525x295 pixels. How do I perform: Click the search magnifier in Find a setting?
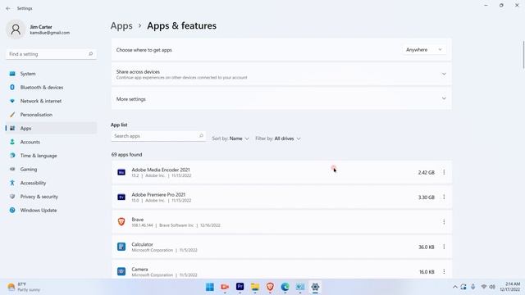90,54
